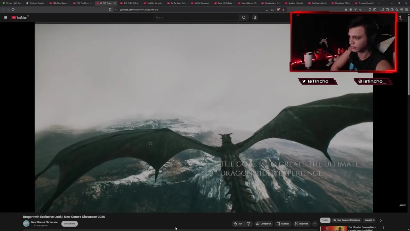This screenshot has height=231, width=410.
Task: Open New Game+ Showcase channel name link
Action: (x=44, y=222)
